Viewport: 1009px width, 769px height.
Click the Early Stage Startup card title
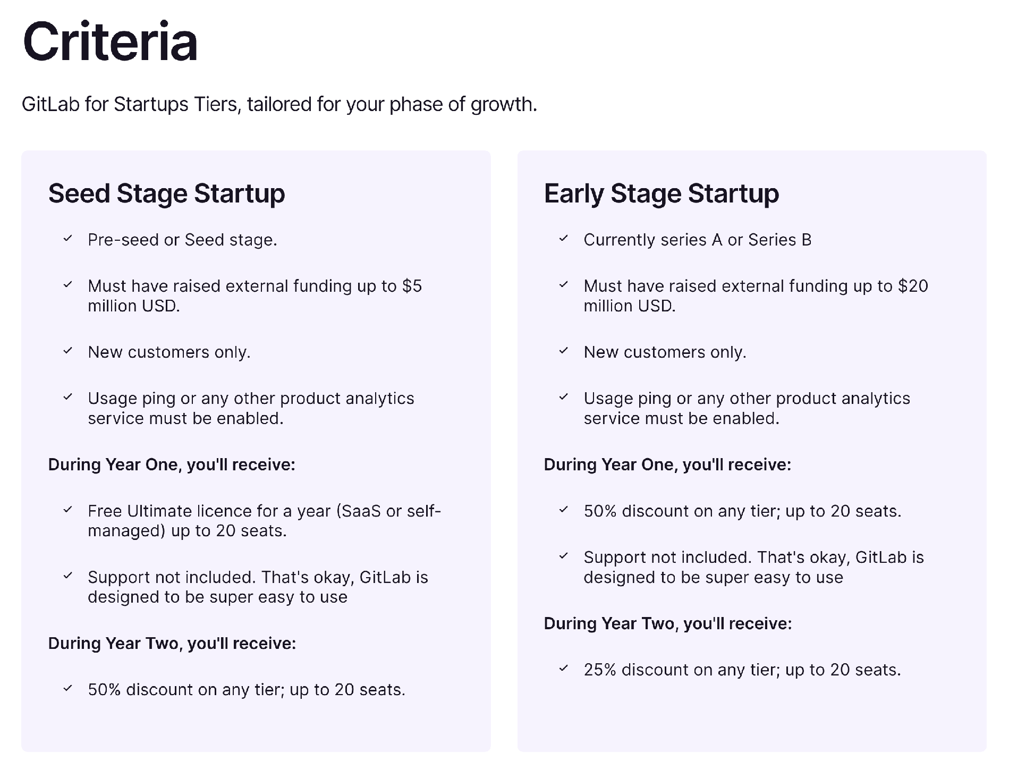662,193
